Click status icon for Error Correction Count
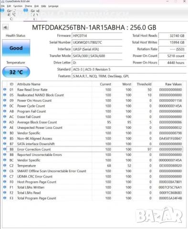This screenshot has height=229, width=188. 5,149
